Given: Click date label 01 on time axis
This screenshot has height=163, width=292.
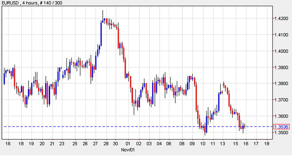Looking at the screenshot, I should coord(128,144).
